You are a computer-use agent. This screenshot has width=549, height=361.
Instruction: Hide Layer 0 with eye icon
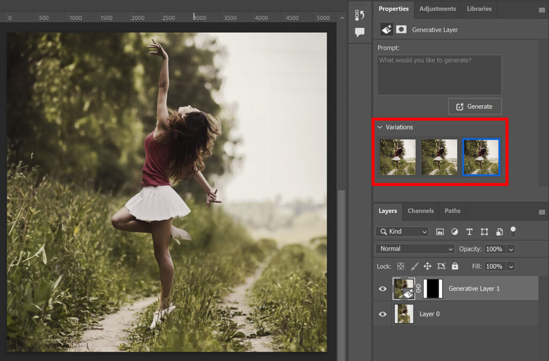click(x=383, y=314)
